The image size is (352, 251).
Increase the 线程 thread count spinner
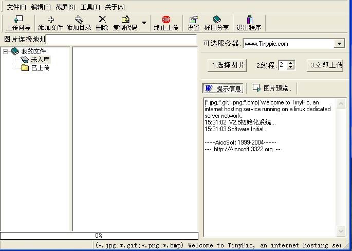pyautogui.click(x=291, y=63)
